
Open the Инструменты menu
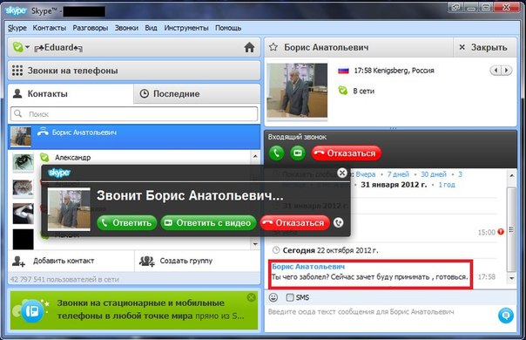186,28
